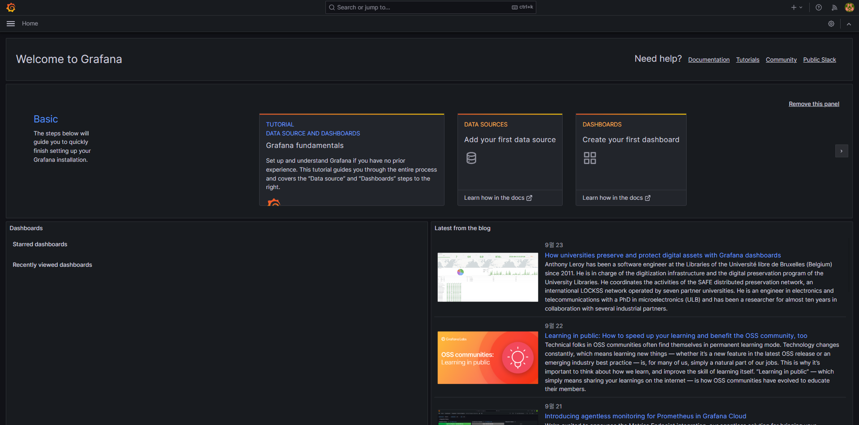
Task: Click the next arrow on setup cards
Action: 841,151
